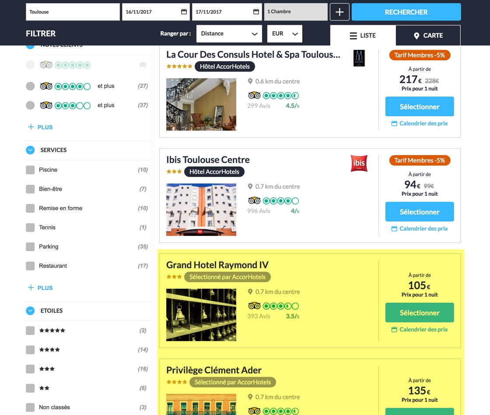Screen dimensions: 490x415
Task: Collapse the ETOILES filter section
Action: pos(30,311)
